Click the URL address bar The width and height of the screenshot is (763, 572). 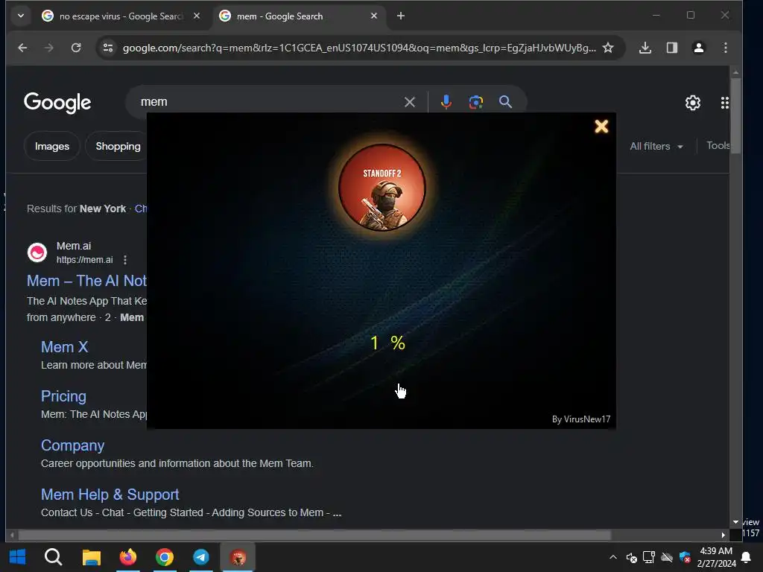point(359,48)
